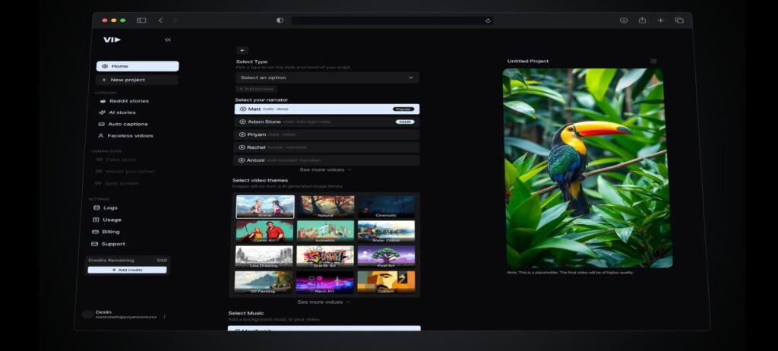Click the Add phrases button
The image size is (778, 351).
256,89
